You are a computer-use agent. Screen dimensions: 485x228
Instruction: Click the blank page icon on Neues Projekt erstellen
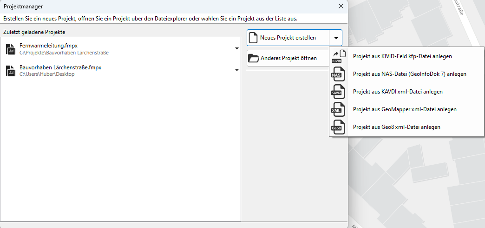coord(253,38)
